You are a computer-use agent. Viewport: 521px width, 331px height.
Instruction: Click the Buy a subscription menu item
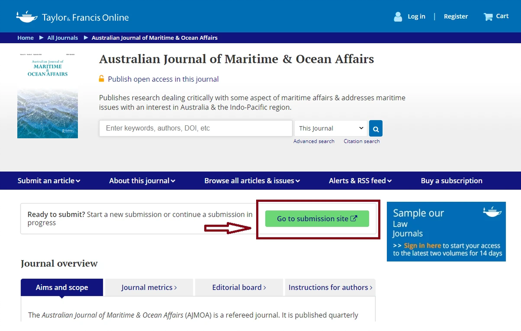click(x=452, y=181)
